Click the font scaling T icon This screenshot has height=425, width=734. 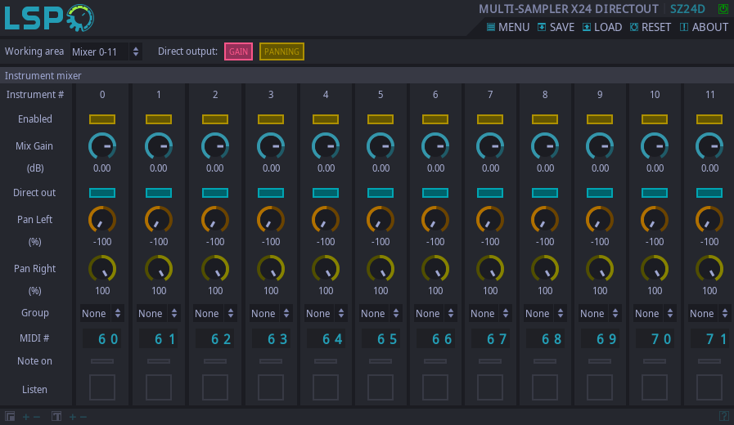[x=56, y=417]
